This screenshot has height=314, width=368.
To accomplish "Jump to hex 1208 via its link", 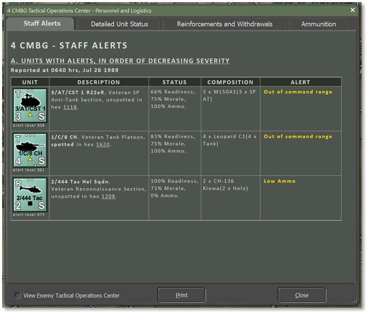I will click(108, 196).
